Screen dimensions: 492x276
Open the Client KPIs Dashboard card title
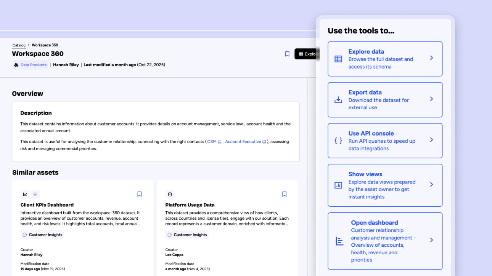click(x=47, y=205)
